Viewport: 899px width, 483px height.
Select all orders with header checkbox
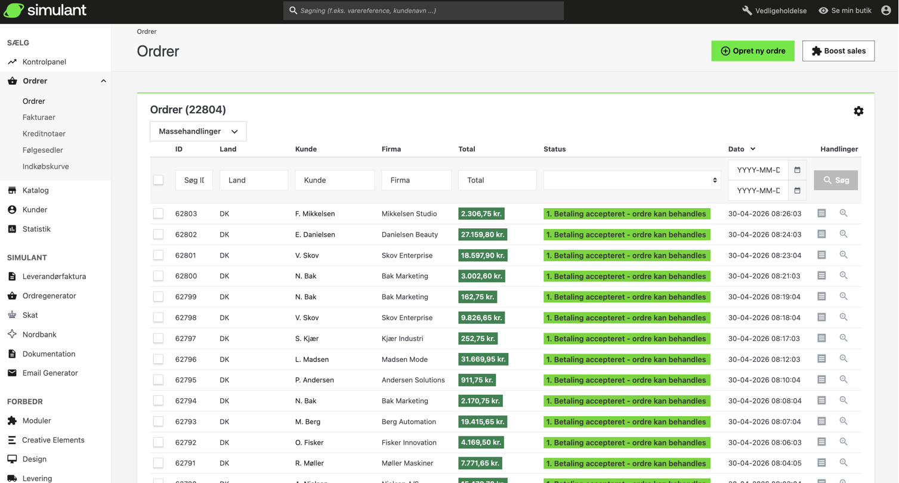tap(158, 180)
